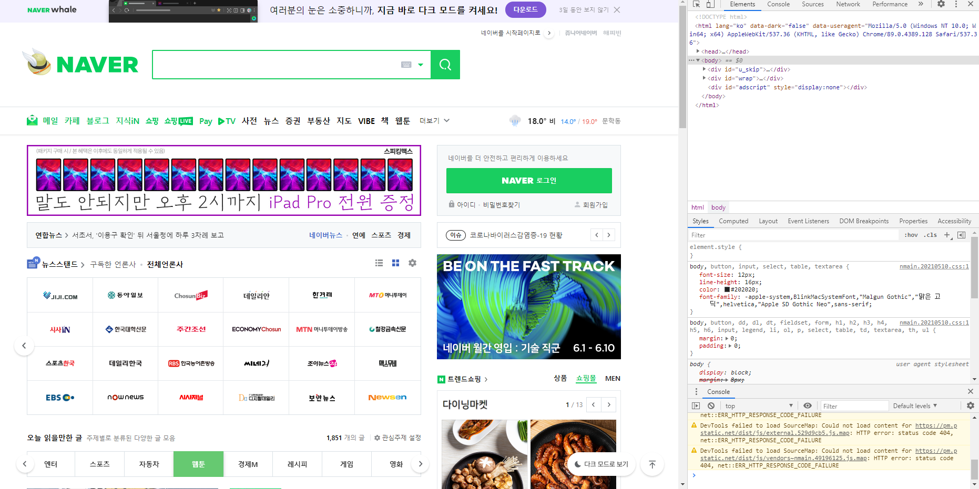Switch to DevTools Network tab
Screen dimensions: 979x489
[848, 4]
